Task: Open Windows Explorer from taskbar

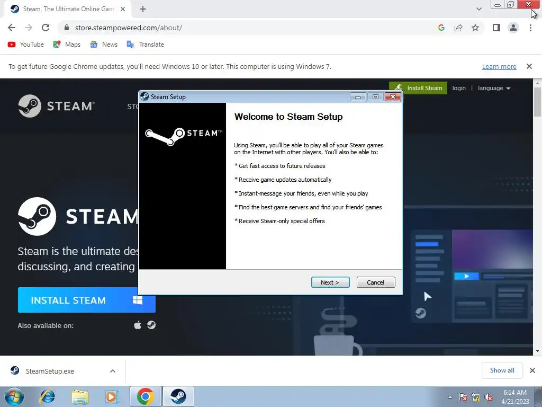Action: pyautogui.click(x=80, y=396)
